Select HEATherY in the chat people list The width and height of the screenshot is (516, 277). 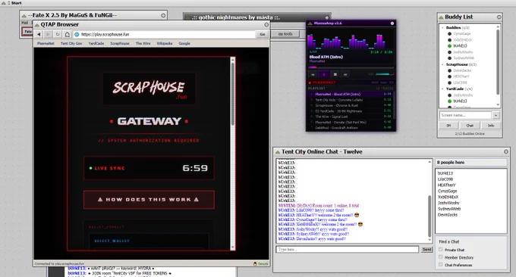(446, 185)
